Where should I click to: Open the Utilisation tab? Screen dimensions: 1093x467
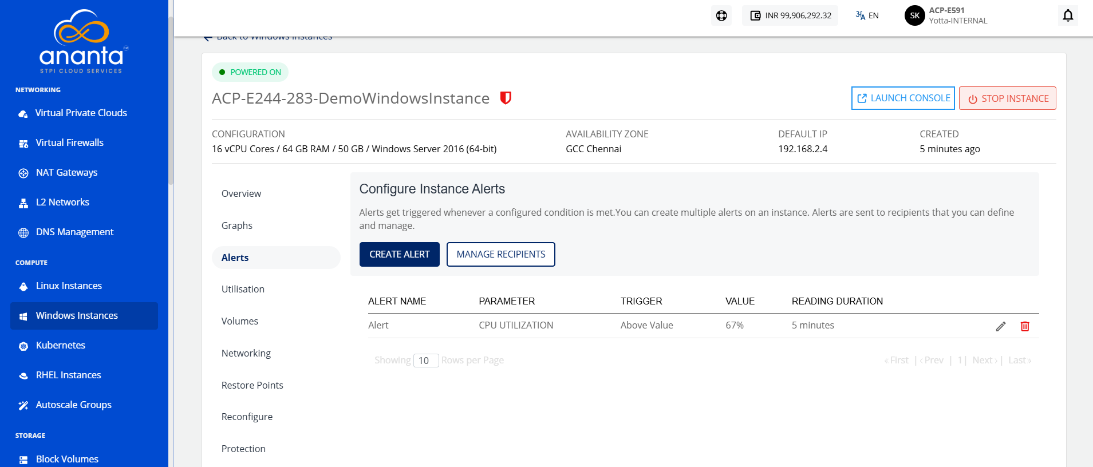243,290
